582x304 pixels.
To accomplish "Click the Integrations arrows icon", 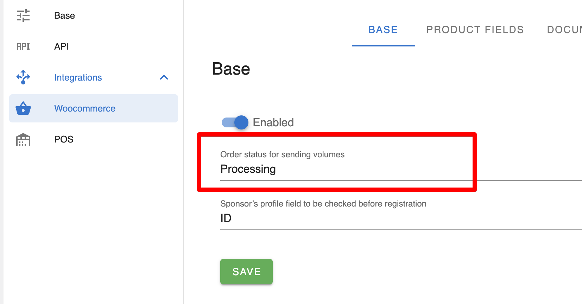I will tap(23, 77).
